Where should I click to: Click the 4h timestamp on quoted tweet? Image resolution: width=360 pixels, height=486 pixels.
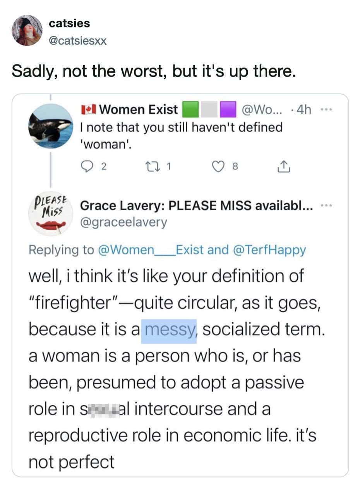304,110
